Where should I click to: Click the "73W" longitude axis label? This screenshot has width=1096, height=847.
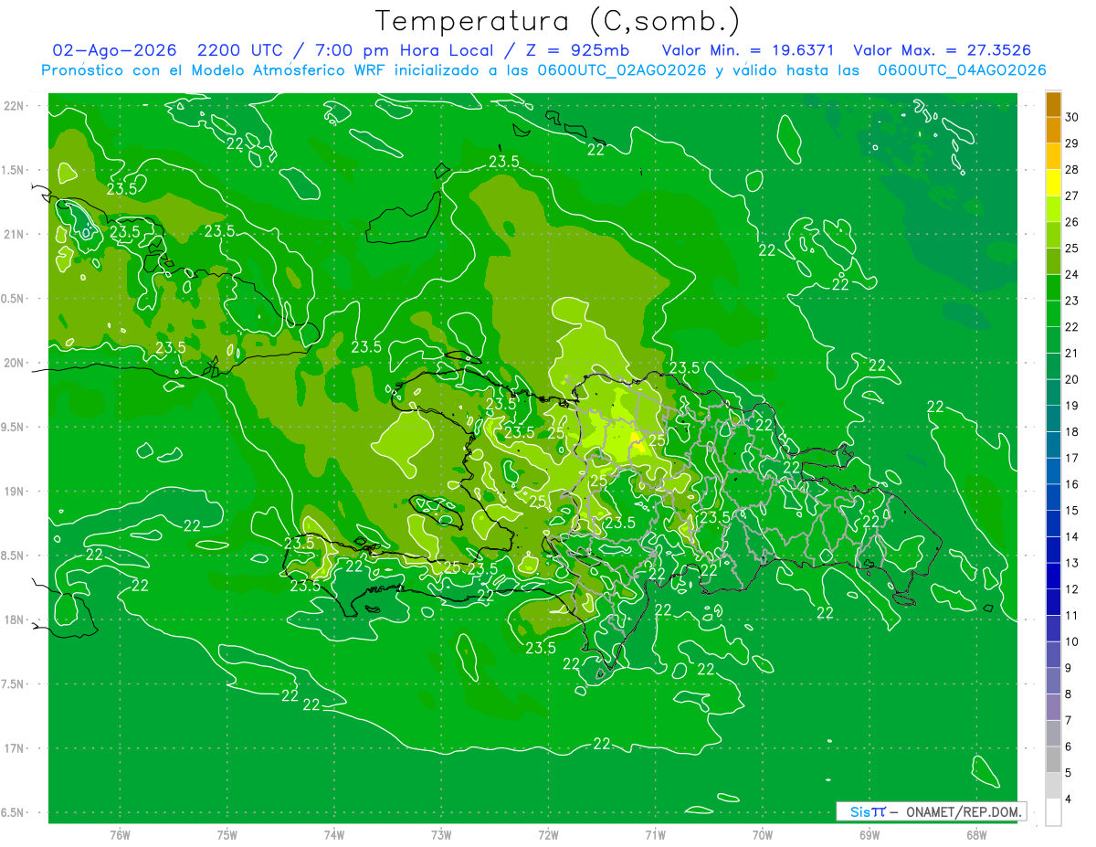[x=441, y=834]
